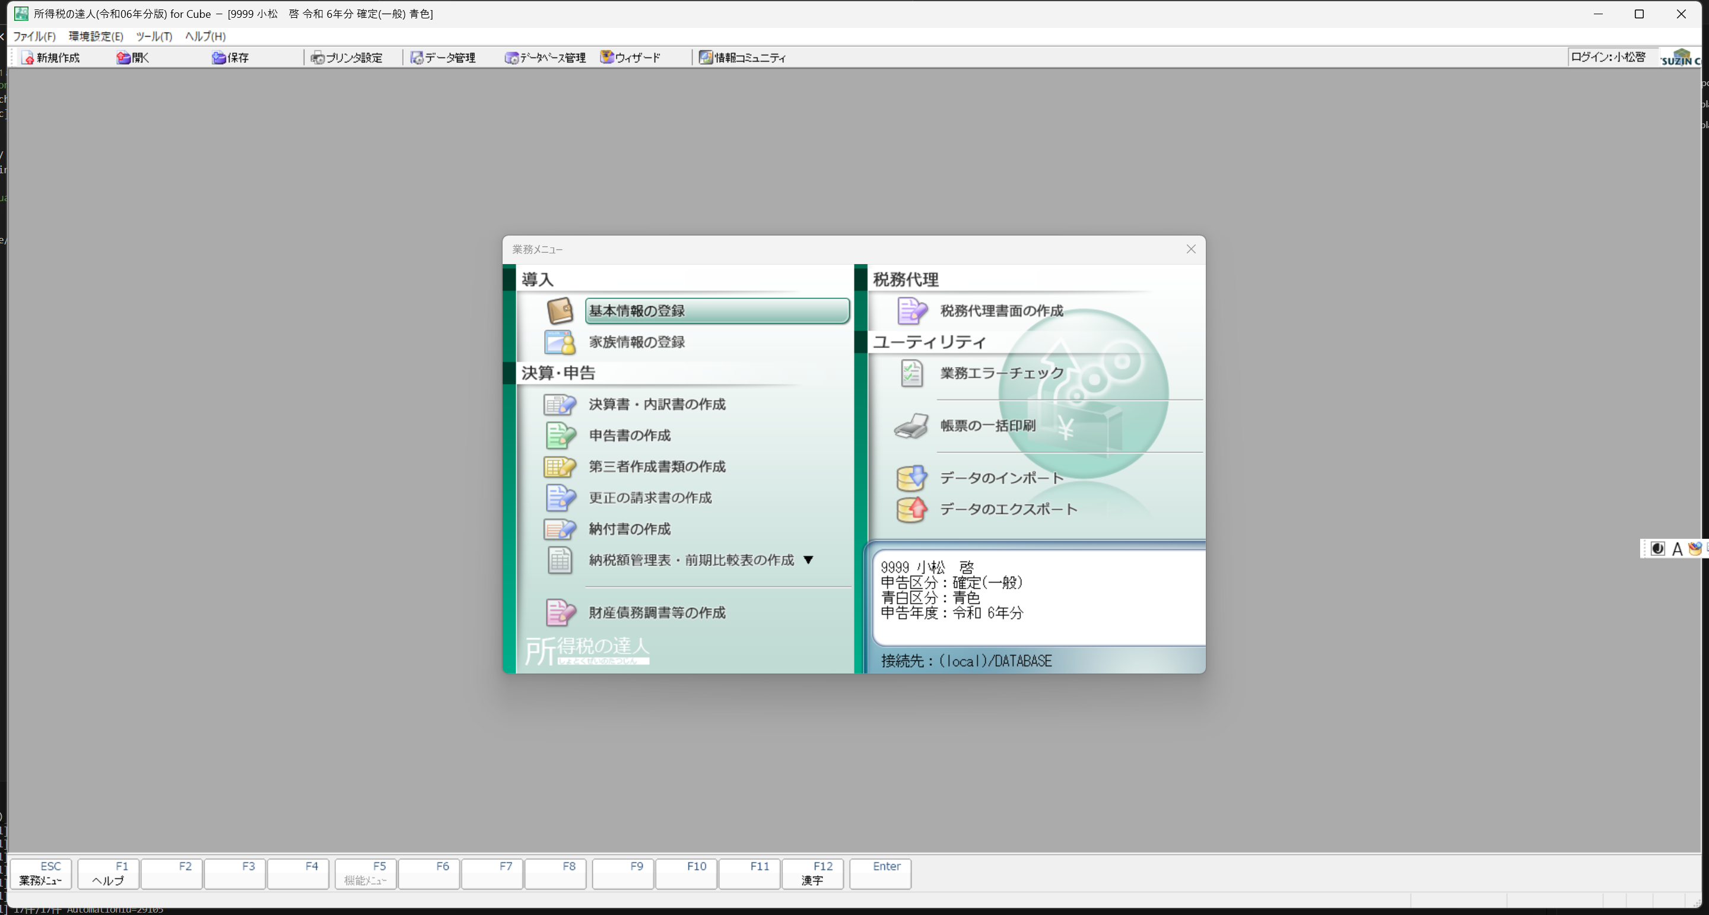The width and height of the screenshot is (1709, 915).
Task: Open 申告書の作成
Action: point(630,436)
